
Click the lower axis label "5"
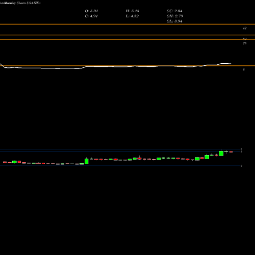pyautogui.click(x=241, y=151)
